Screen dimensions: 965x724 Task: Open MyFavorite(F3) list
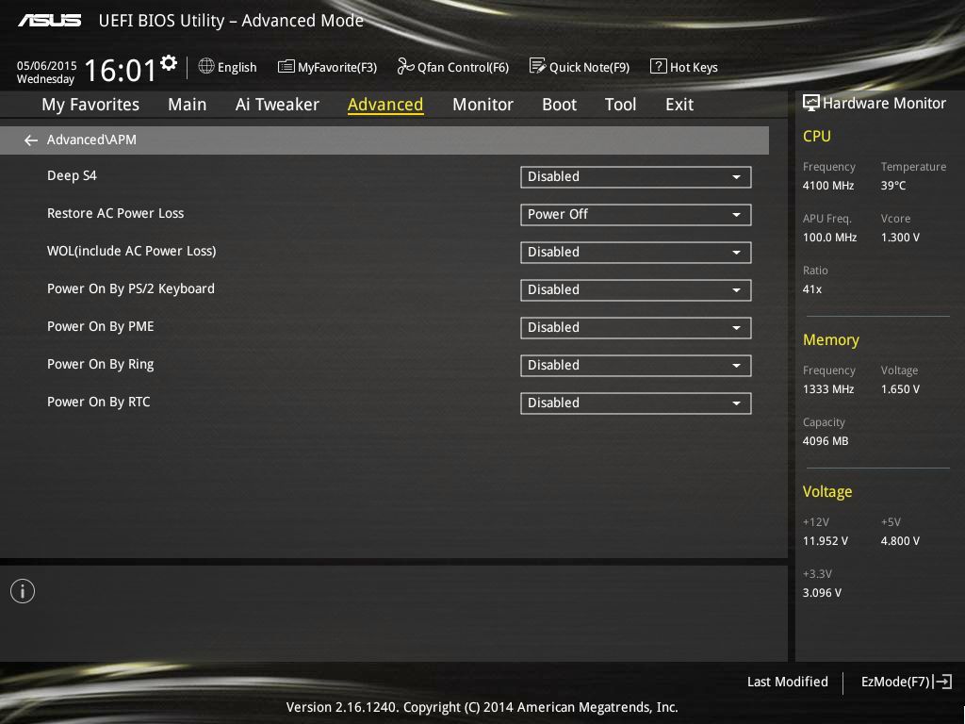tap(327, 67)
